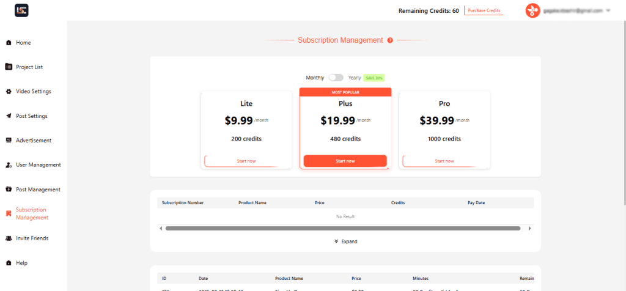Click right arrow of horizontal table scrollbar

pyautogui.click(x=529, y=228)
